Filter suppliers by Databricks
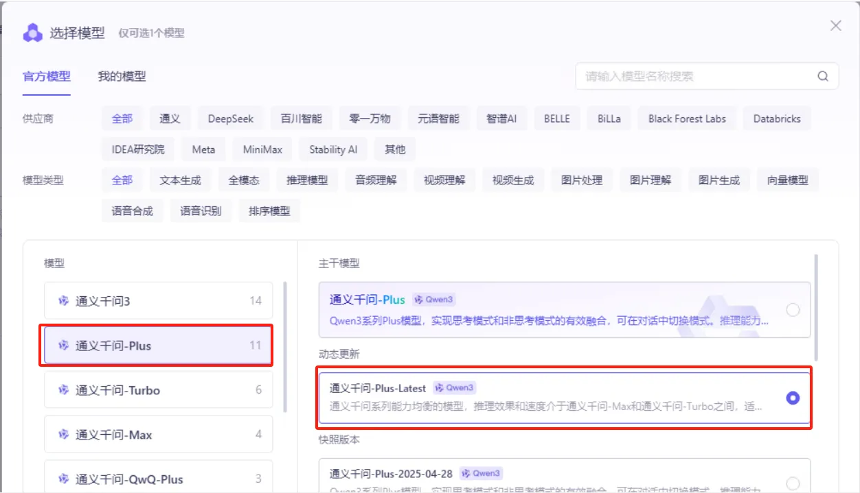This screenshot has width=860, height=493. 777,119
